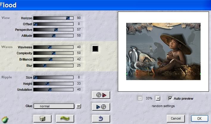This screenshot has width=211, height=124.
Task: Click the Flaming Pear logo icon
Action: click(x=5, y=119)
